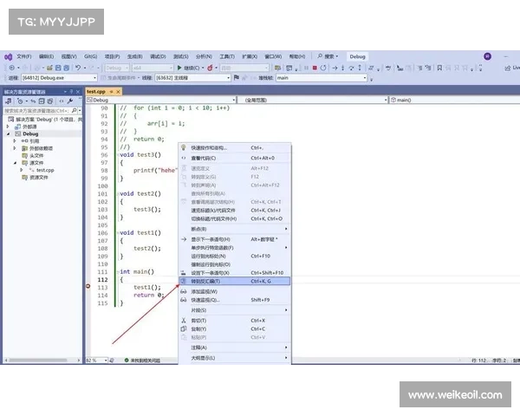The height and width of the screenshot is (416, 520).
Task: Click the search magnifier icon in title bar
Action: 321,56
